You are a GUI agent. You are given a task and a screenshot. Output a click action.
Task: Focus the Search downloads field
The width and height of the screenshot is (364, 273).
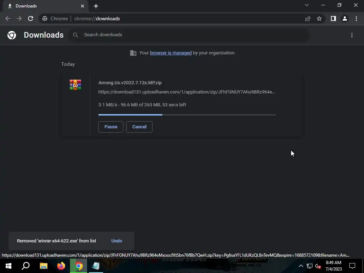(189, 35)
